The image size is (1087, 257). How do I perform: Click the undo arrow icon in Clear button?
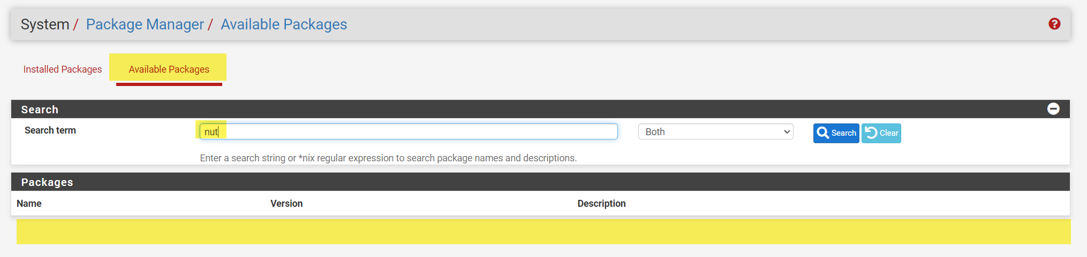point(871,133)
